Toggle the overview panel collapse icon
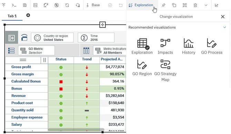 [x=12, y=37]
